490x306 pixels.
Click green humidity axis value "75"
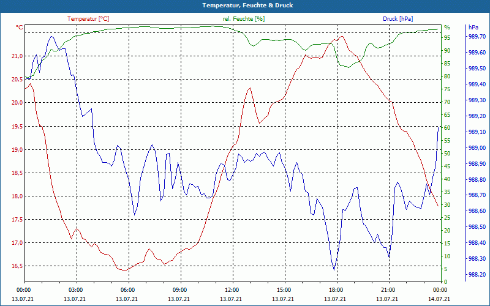[x=447, y=89]
